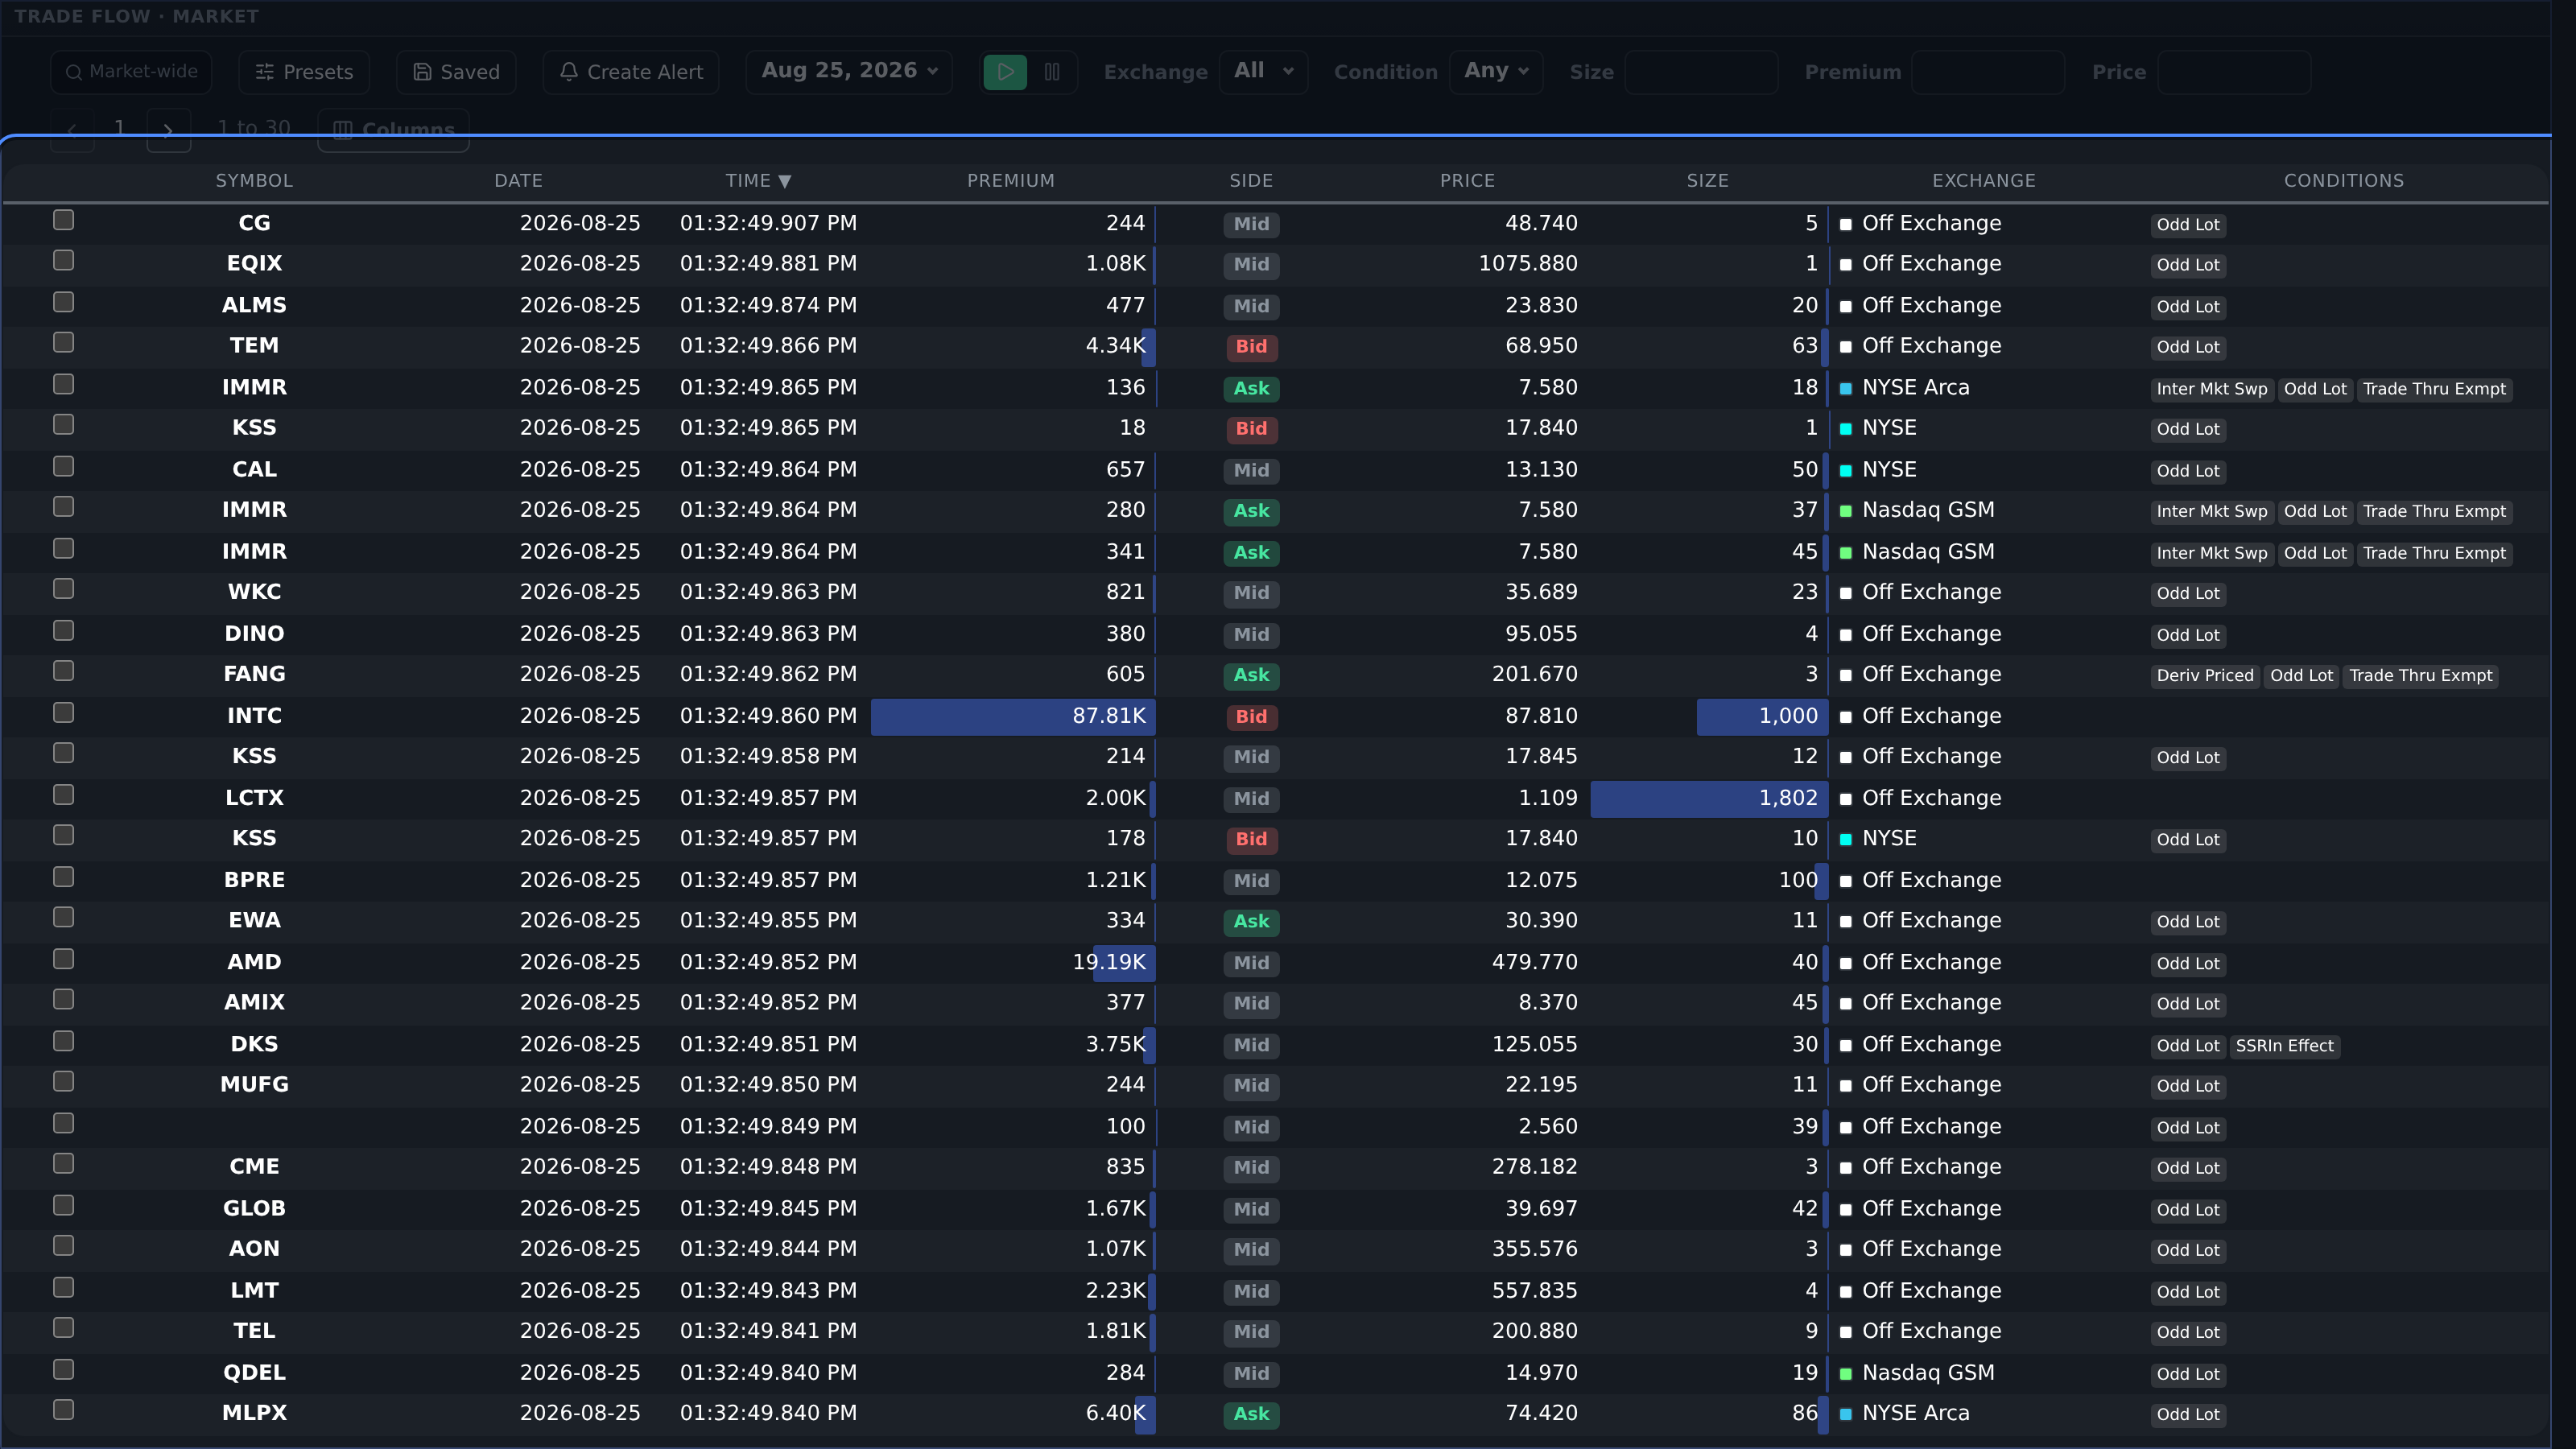Click the Ask badge in FANG row

(1251, 675)
